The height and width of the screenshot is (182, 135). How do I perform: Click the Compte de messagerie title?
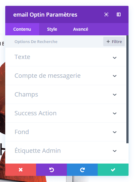click(x=47, y=76)
